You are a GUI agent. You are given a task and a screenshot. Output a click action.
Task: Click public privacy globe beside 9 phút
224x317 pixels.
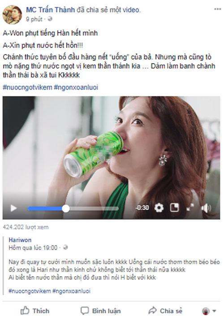point(50,19)
